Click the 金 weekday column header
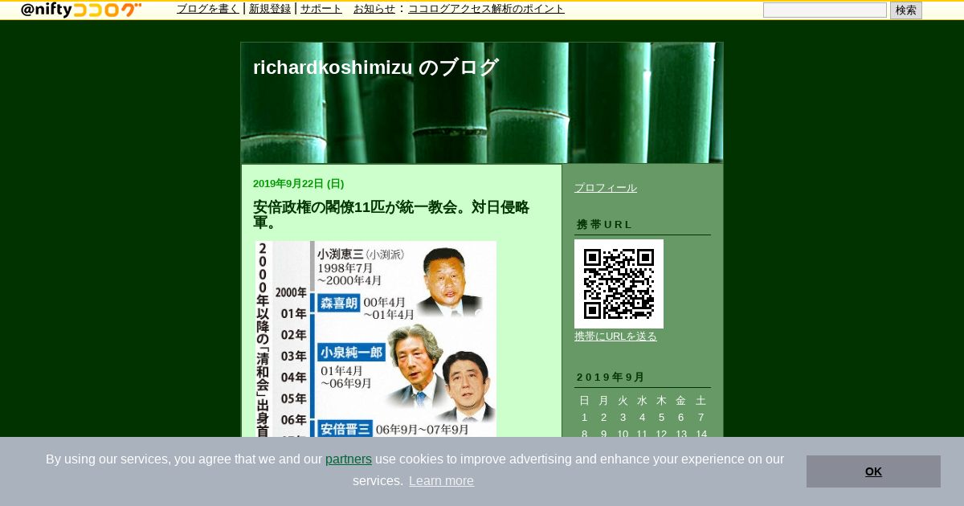 [x=680, y=401]
